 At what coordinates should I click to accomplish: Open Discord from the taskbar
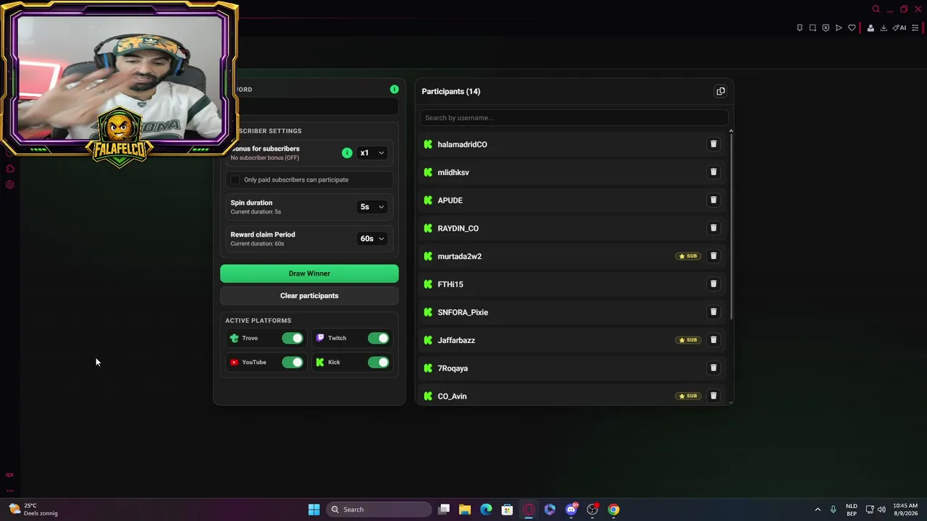[x=571, y=509]
